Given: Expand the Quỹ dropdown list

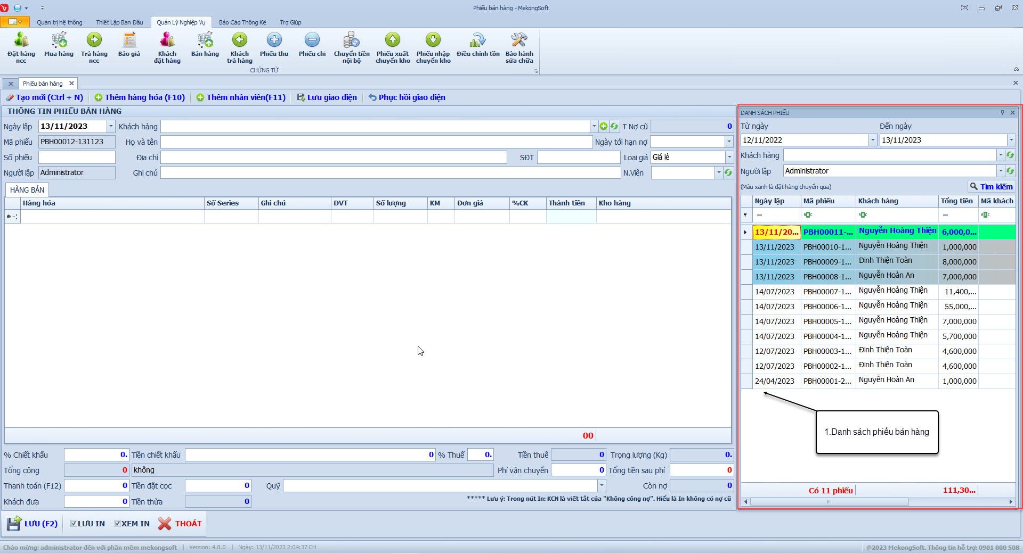Looking at the screenshot, I should (602, 485).
